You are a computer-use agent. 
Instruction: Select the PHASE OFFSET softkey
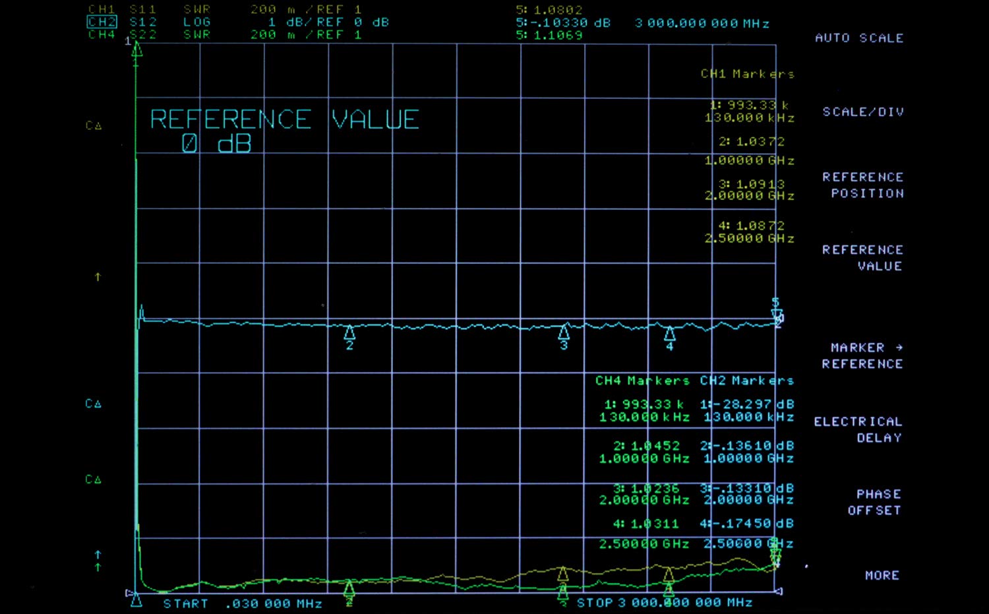(x=874, y=502)
